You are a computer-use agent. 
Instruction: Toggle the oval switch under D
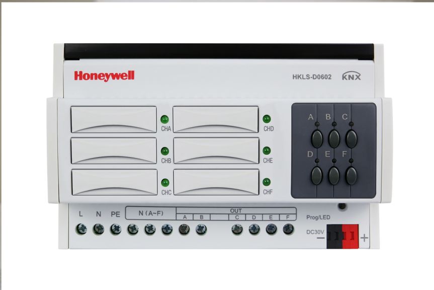click(x=317, y=176)
